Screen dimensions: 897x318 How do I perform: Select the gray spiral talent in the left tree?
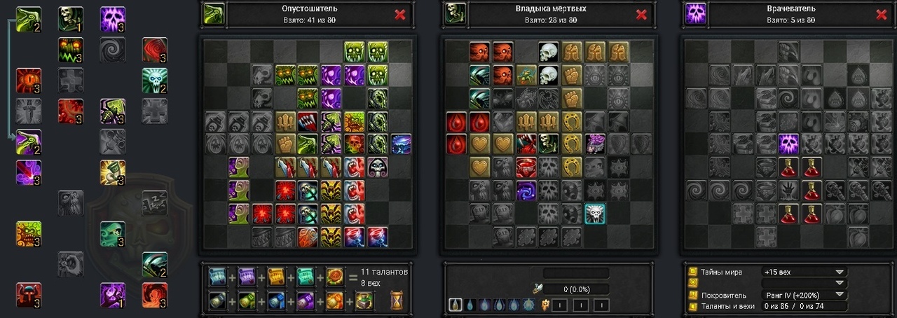pyautogui.click(x=113, y=49)
